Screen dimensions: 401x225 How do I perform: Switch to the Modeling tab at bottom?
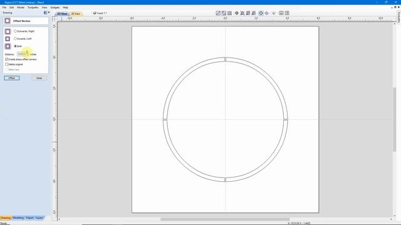[18, 218]
